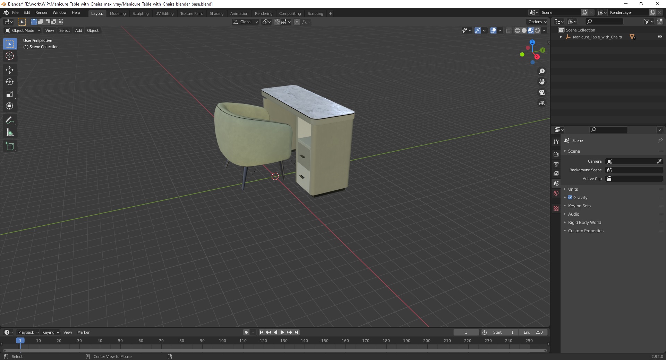Hide Manicure_Table_with_Chairs with eye icon

click(660, 37)
